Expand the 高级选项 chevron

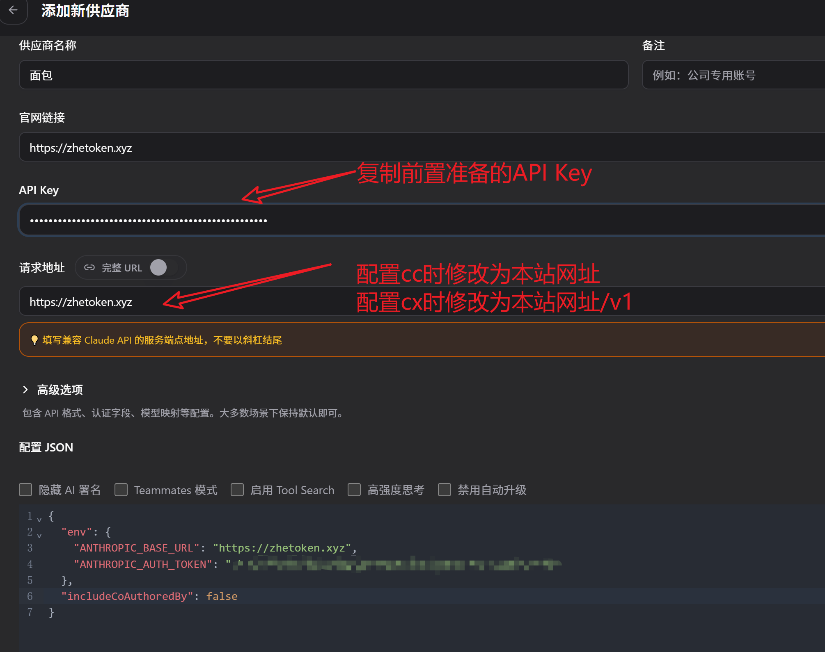click(25, 390)
